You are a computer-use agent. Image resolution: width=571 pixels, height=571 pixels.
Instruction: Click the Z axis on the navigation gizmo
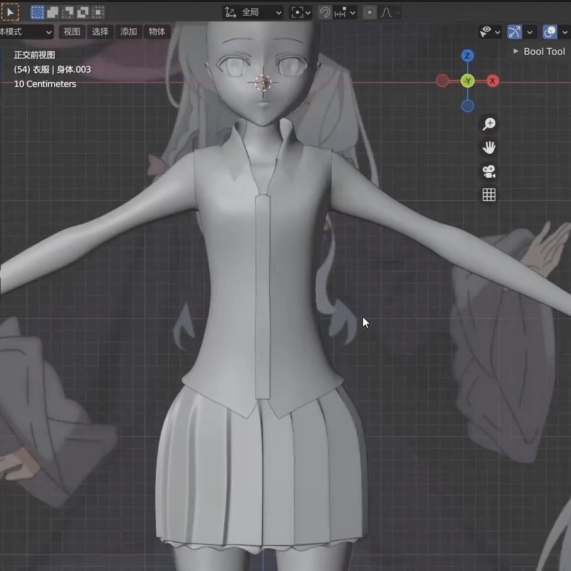pos(468,55)
